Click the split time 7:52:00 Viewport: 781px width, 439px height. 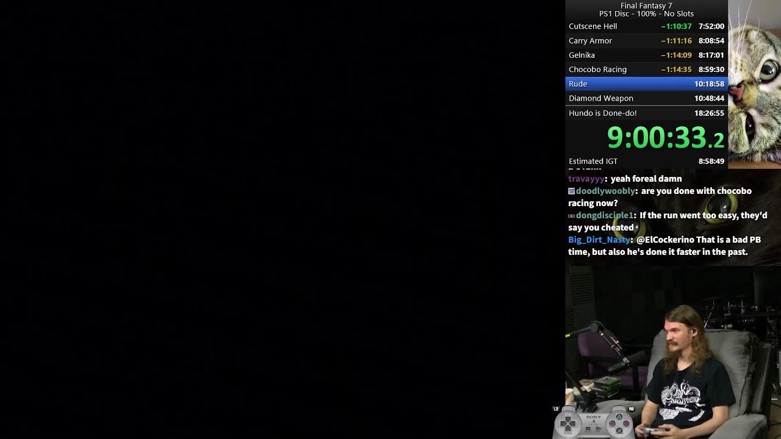711,26
